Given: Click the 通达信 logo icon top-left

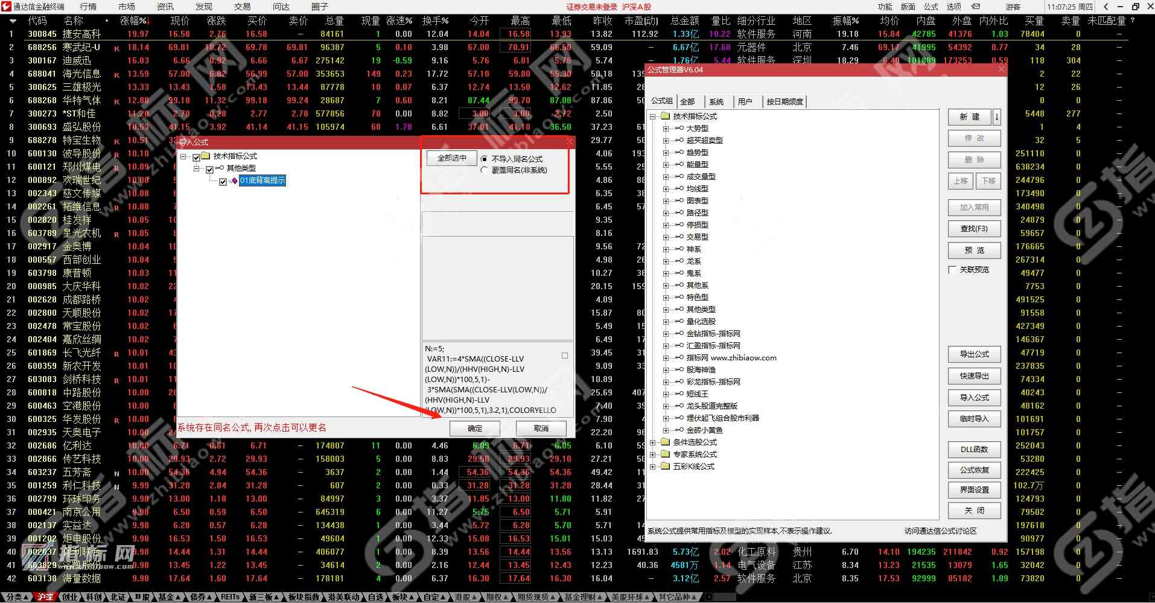Looking at the screenshot, I should pos(6,7).
